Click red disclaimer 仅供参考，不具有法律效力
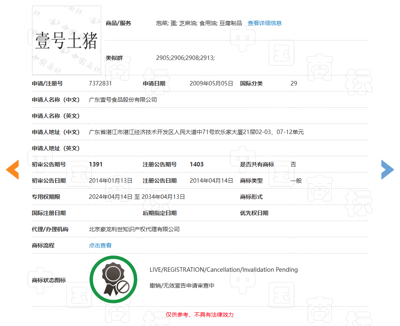 point(200,315)
